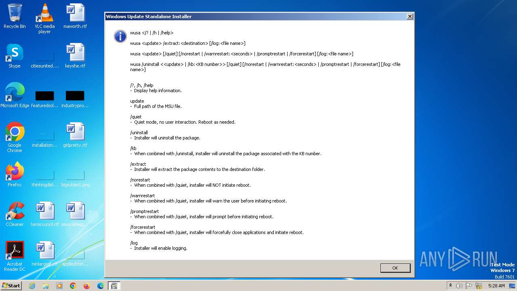The width and height of the screenshot is (517, 291).
Task: Click the '/norestart' option heading text
Action: [x=140, y=180]
